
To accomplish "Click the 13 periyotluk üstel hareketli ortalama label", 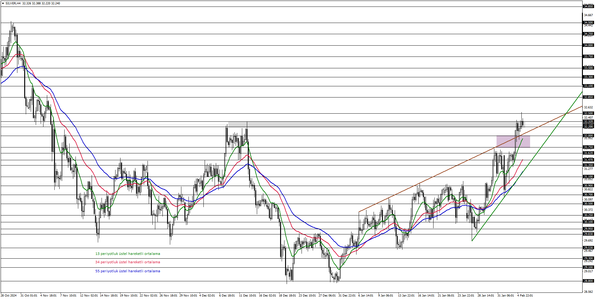I will click(x=128, y=254).
